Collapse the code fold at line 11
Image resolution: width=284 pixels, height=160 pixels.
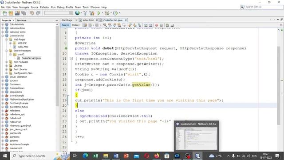tap(71, 59)
